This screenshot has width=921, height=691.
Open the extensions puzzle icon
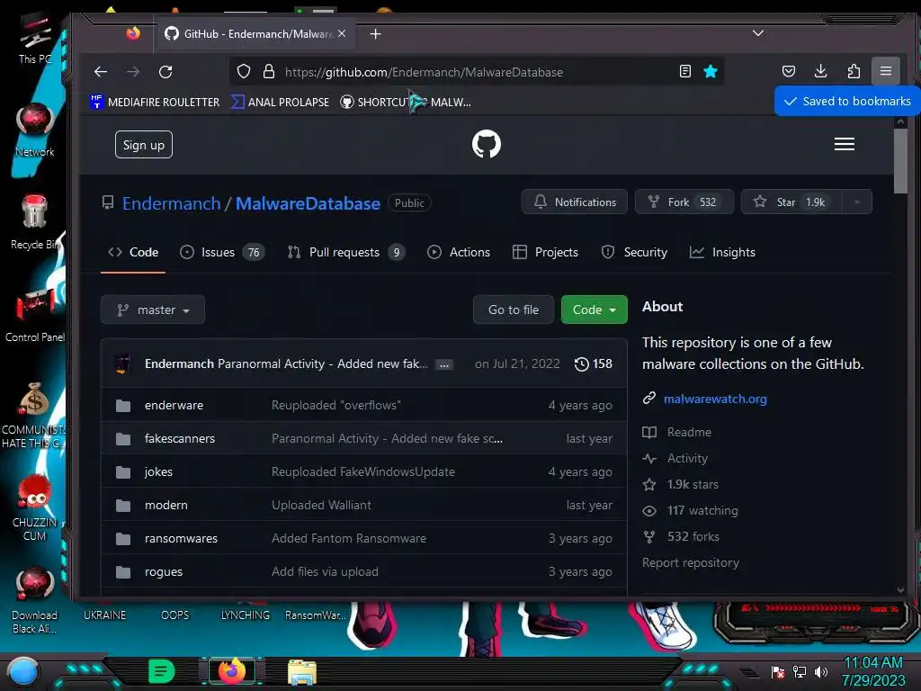pyautogui.click(x=854, y=71)
